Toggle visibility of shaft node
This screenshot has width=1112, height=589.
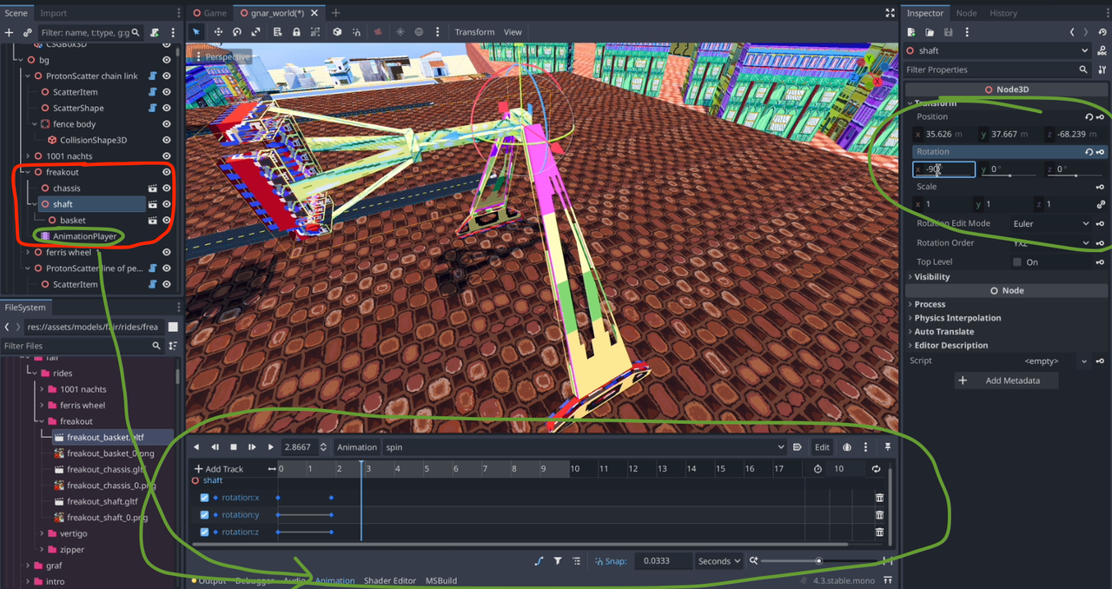[167, 204]
